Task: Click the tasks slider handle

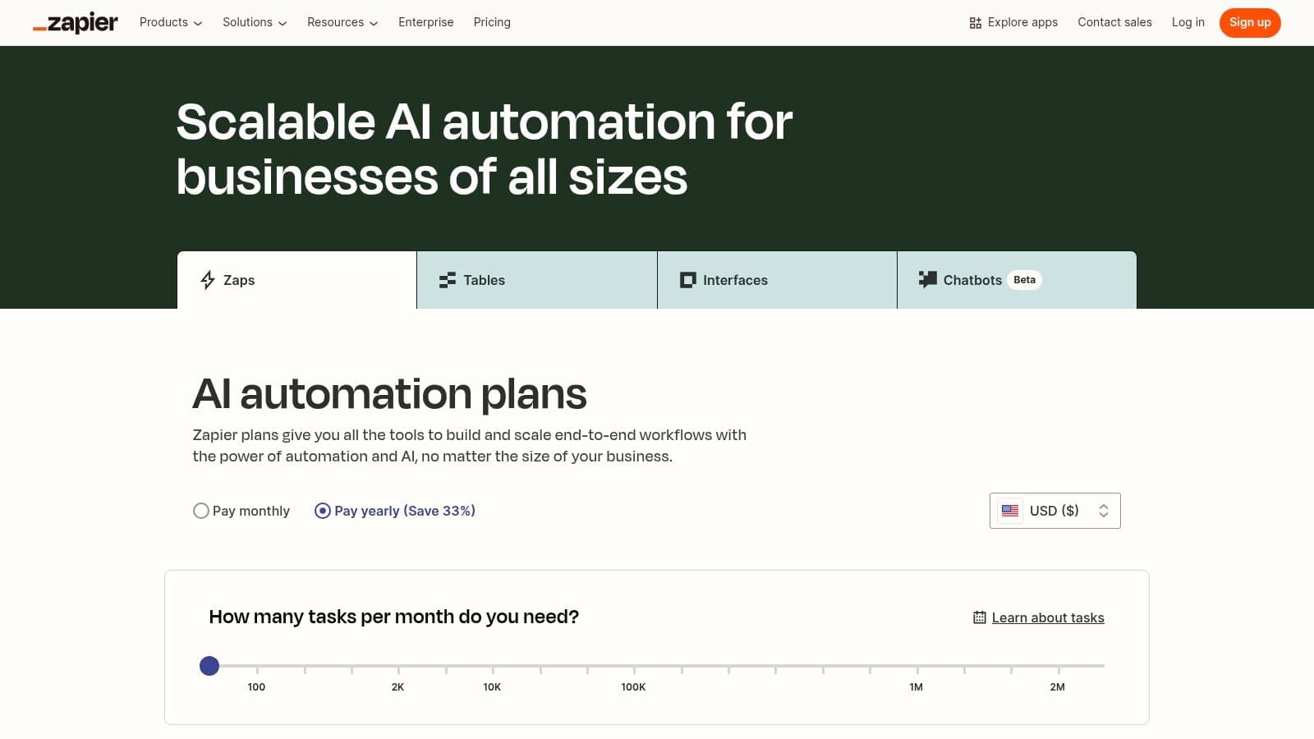Action: [209, 666]
